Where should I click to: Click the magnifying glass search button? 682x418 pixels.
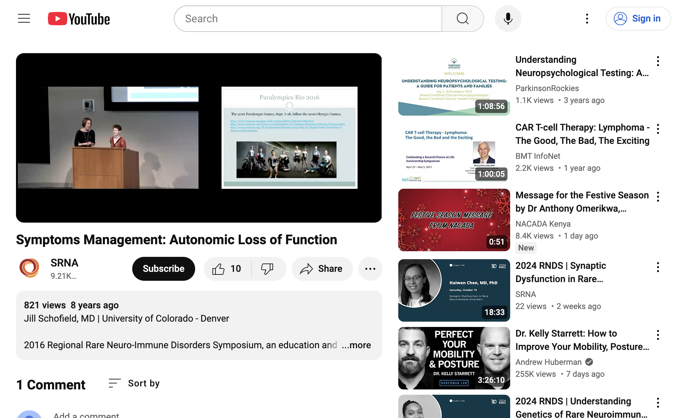[x=463, y=19]
